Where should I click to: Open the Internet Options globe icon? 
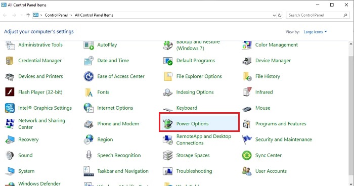click(88, 108)
